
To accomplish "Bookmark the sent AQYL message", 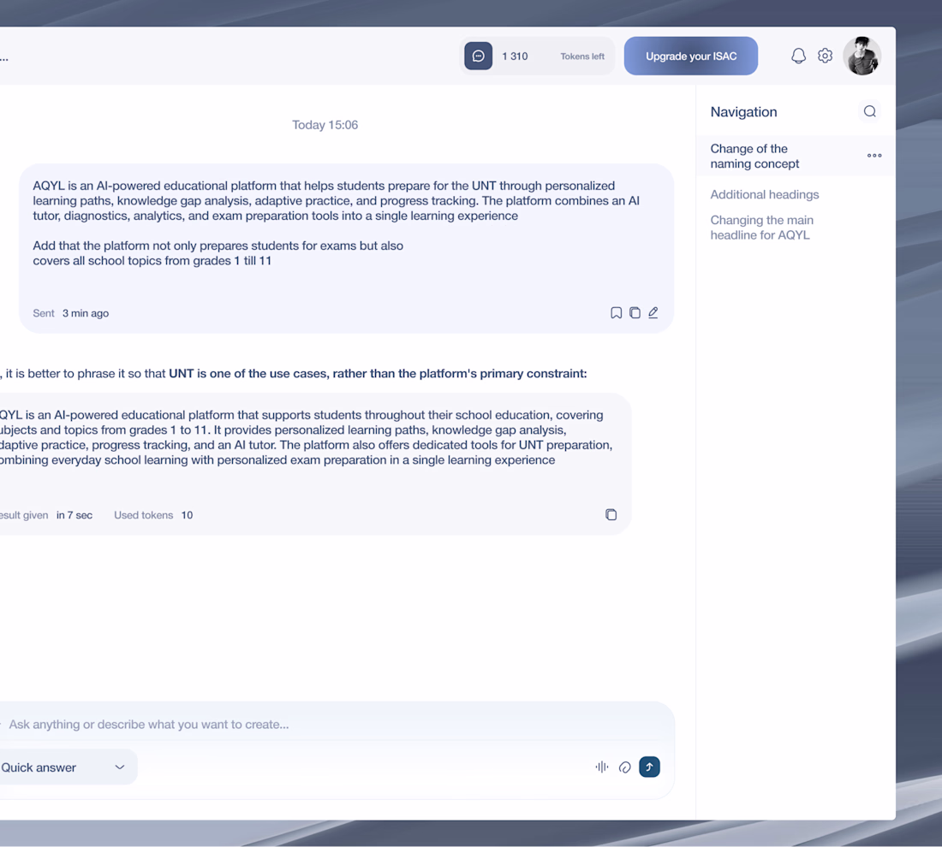I will [x=616, y=313].
